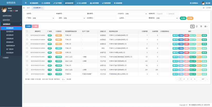Switch to the 首页 tab

click(28, 8)
